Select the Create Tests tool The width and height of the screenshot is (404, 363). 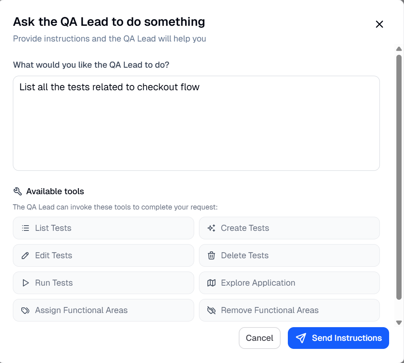(x=289, y=228)
